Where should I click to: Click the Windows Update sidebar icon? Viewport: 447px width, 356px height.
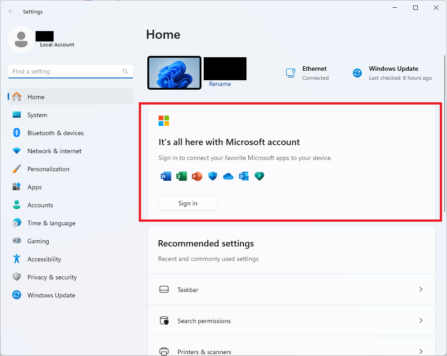click(x=17, y=295)
